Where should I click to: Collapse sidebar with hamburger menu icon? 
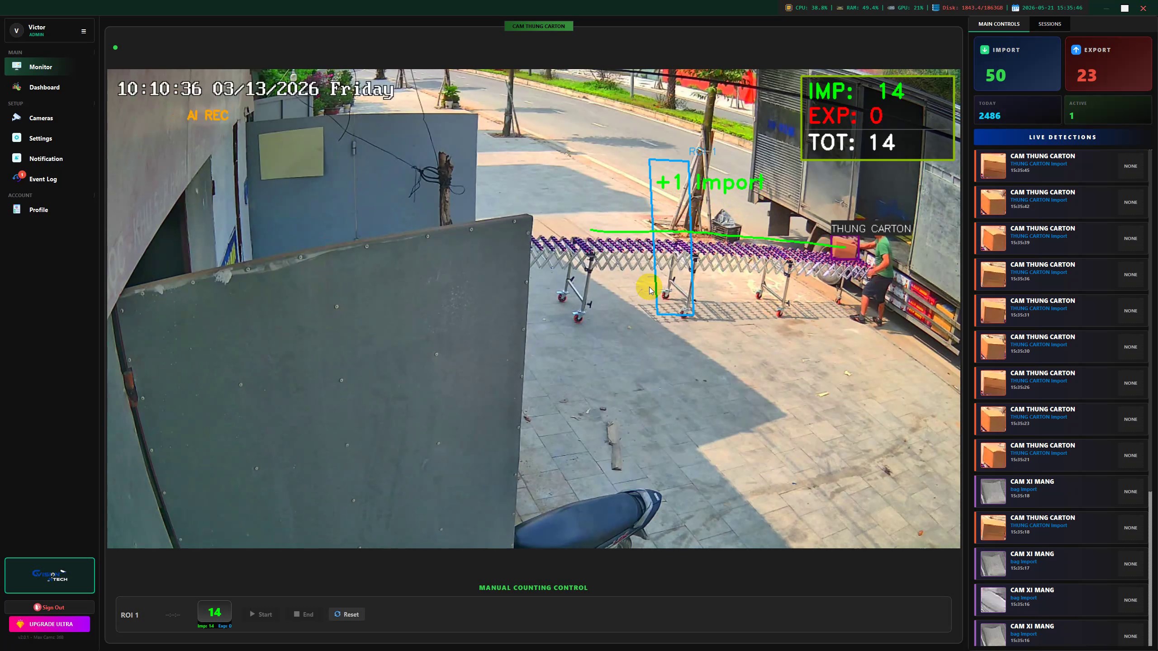pos(84,31)
